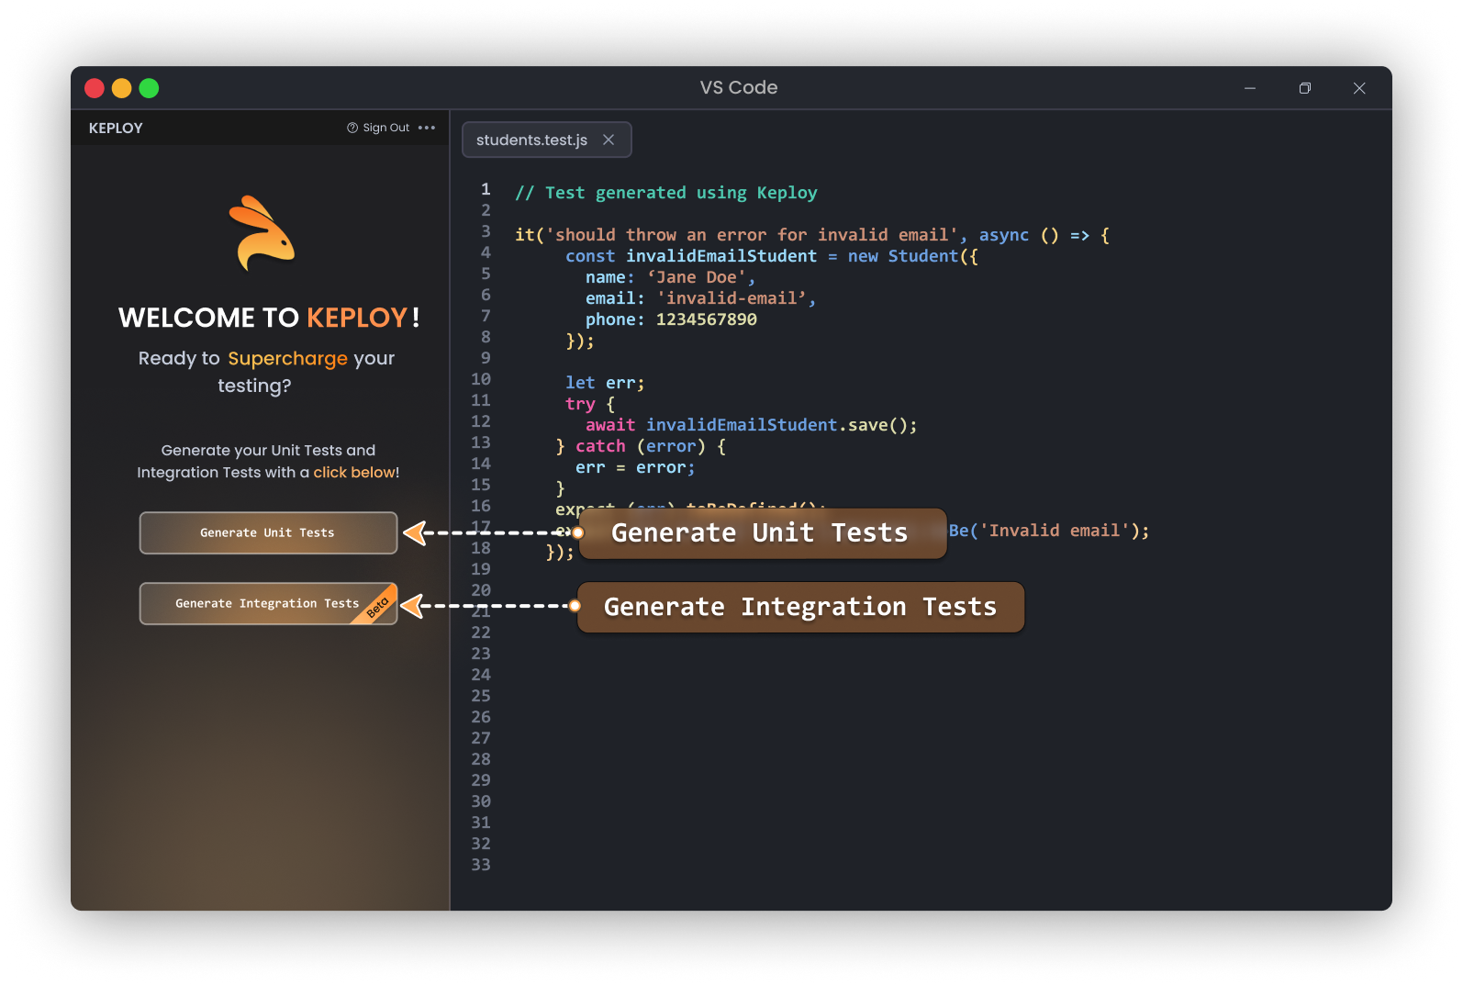Click 'err = error;' code line
1463x985 pixels.
point(635,467)
